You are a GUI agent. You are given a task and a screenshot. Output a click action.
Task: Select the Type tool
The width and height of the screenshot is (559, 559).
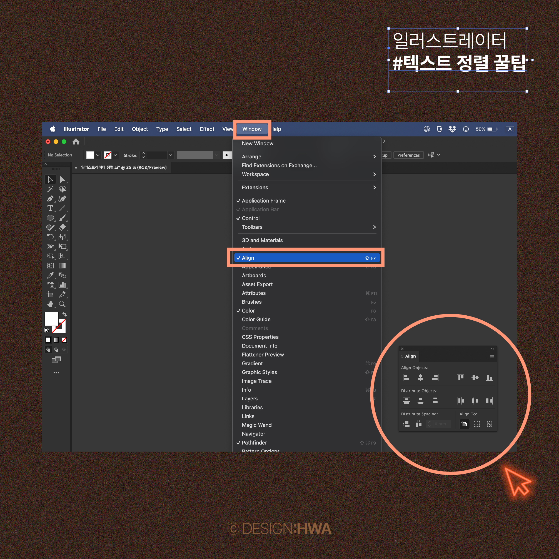(50, 208)
